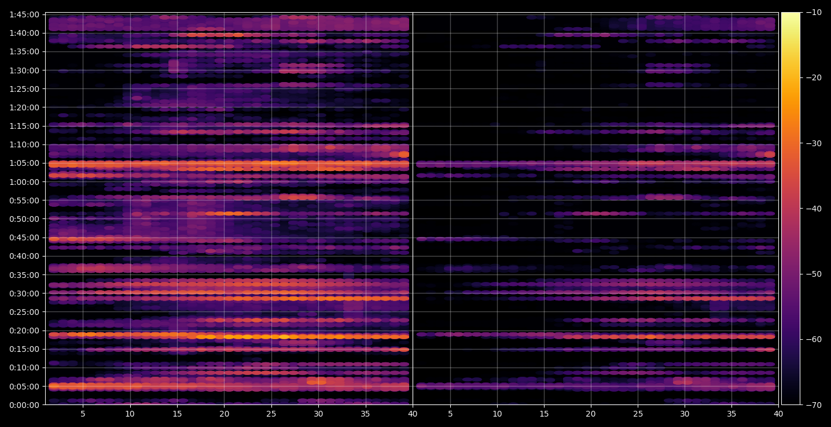This screenshot has width=831, height=427.
Task: Click x-axis label 25 of the left heatmap
Action: click(271, 414)
